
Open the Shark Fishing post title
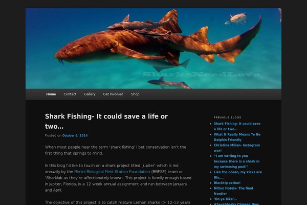point(106,121)
